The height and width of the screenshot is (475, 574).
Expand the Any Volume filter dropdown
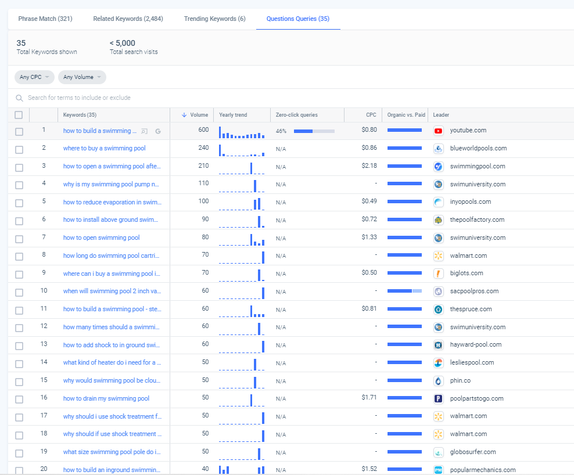[82, 77]
